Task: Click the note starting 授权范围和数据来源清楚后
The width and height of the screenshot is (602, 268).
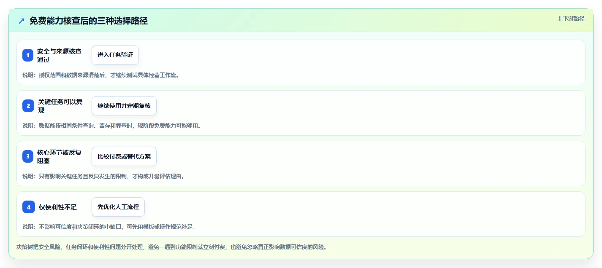Action: (101, 75)
